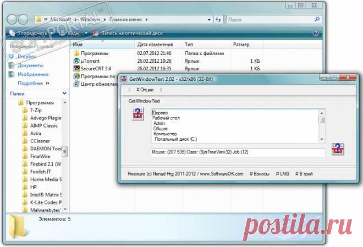Click the refresh button beside address bar

218,20
